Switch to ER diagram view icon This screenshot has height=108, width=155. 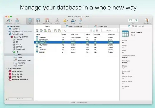click(97, 30)
